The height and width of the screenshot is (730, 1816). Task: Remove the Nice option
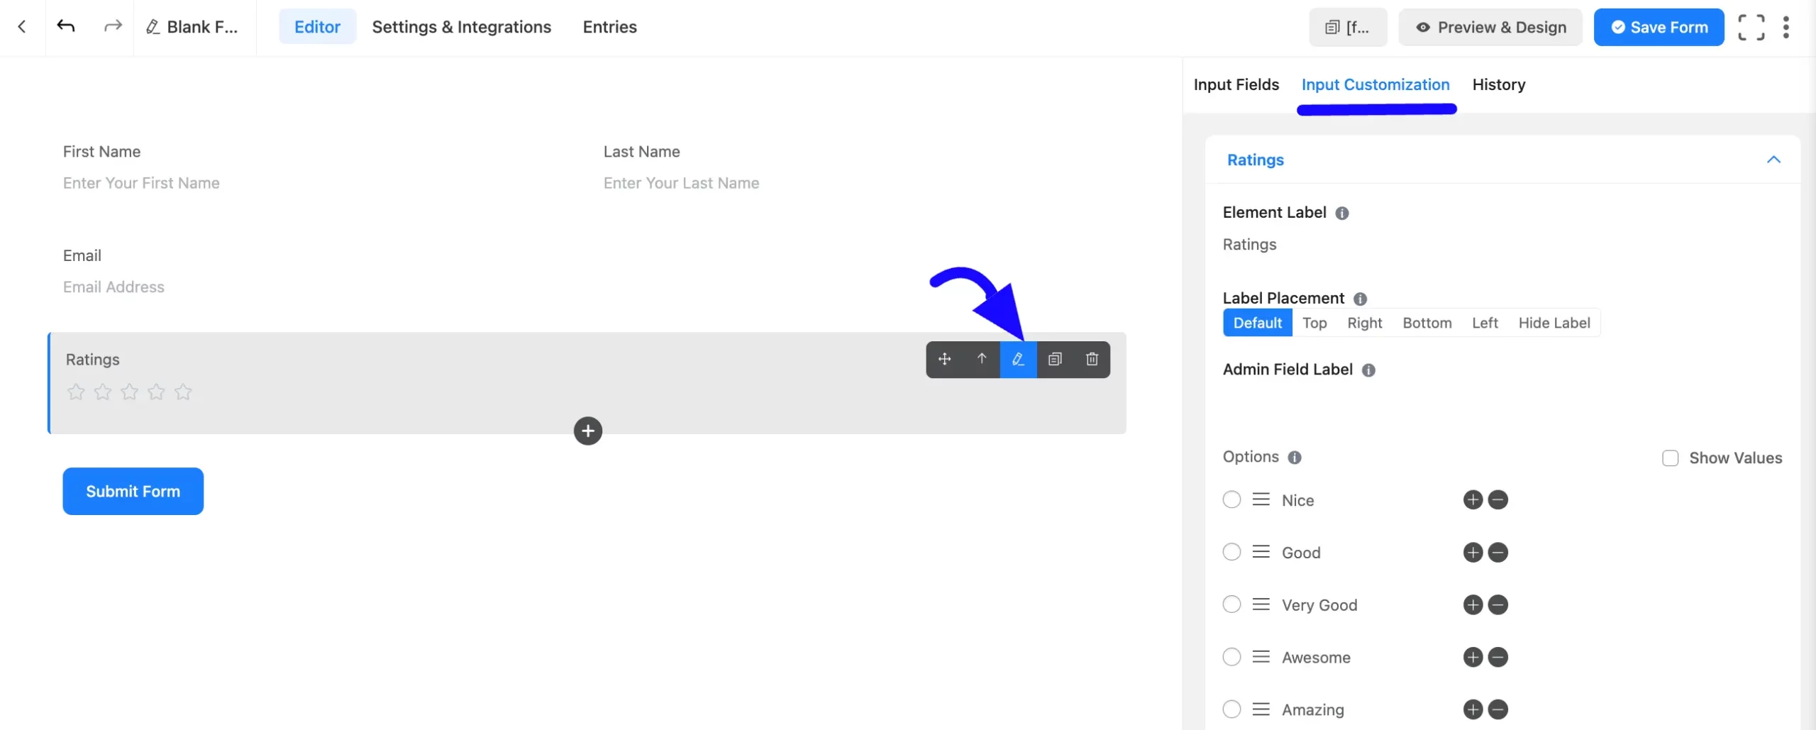coord(1497,500)
